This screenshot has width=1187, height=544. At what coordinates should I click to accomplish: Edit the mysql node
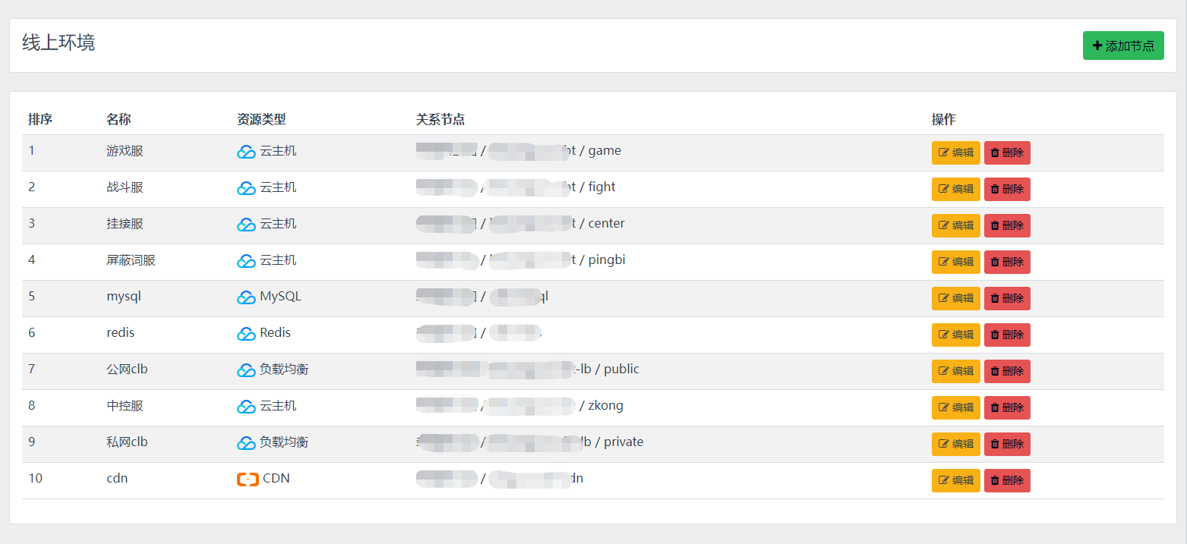pos(955,298)
